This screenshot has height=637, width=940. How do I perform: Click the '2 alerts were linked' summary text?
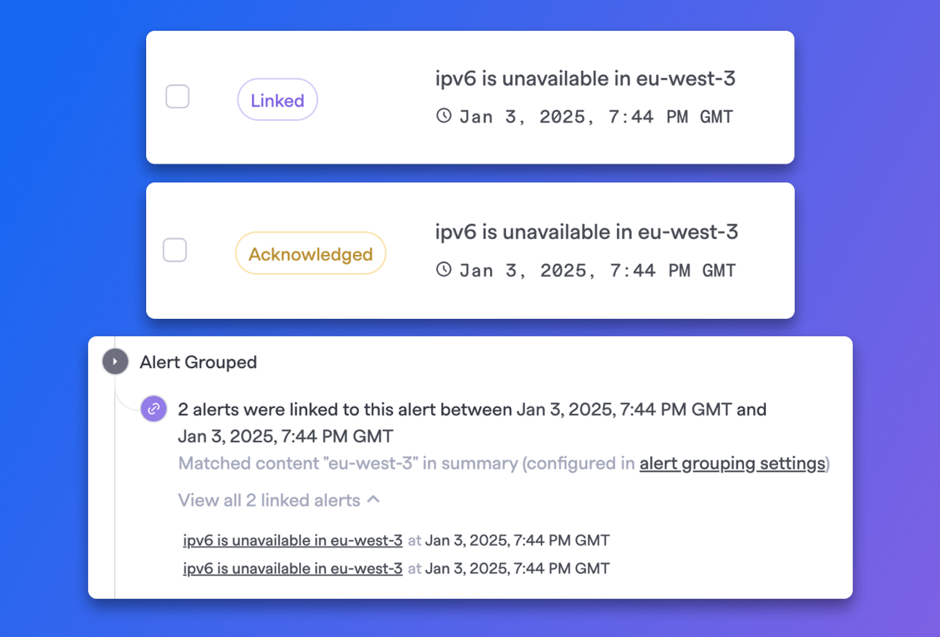click(472, 423)
